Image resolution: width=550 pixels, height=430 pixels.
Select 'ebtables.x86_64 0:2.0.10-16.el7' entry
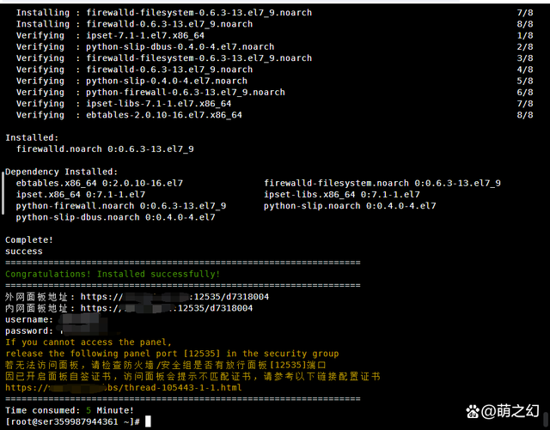coord(100,184)
